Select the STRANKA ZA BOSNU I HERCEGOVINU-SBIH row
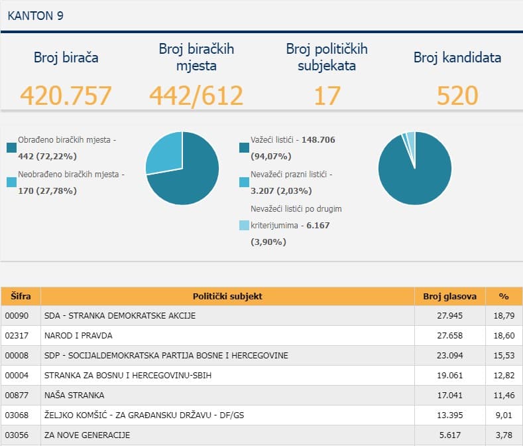This screenshot has width=523, height=446. coord(261,375)
